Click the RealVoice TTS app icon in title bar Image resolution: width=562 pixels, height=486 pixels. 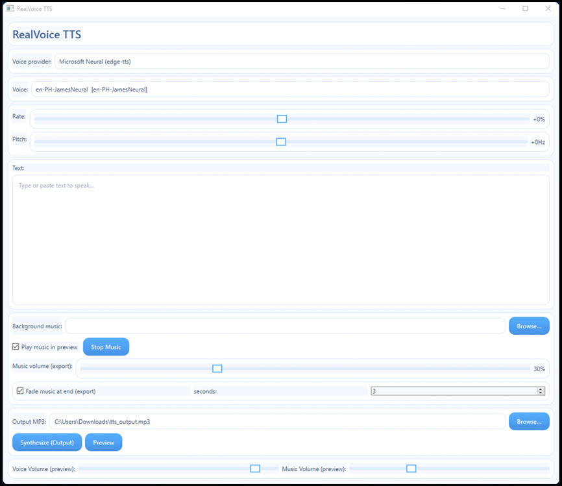10,8
